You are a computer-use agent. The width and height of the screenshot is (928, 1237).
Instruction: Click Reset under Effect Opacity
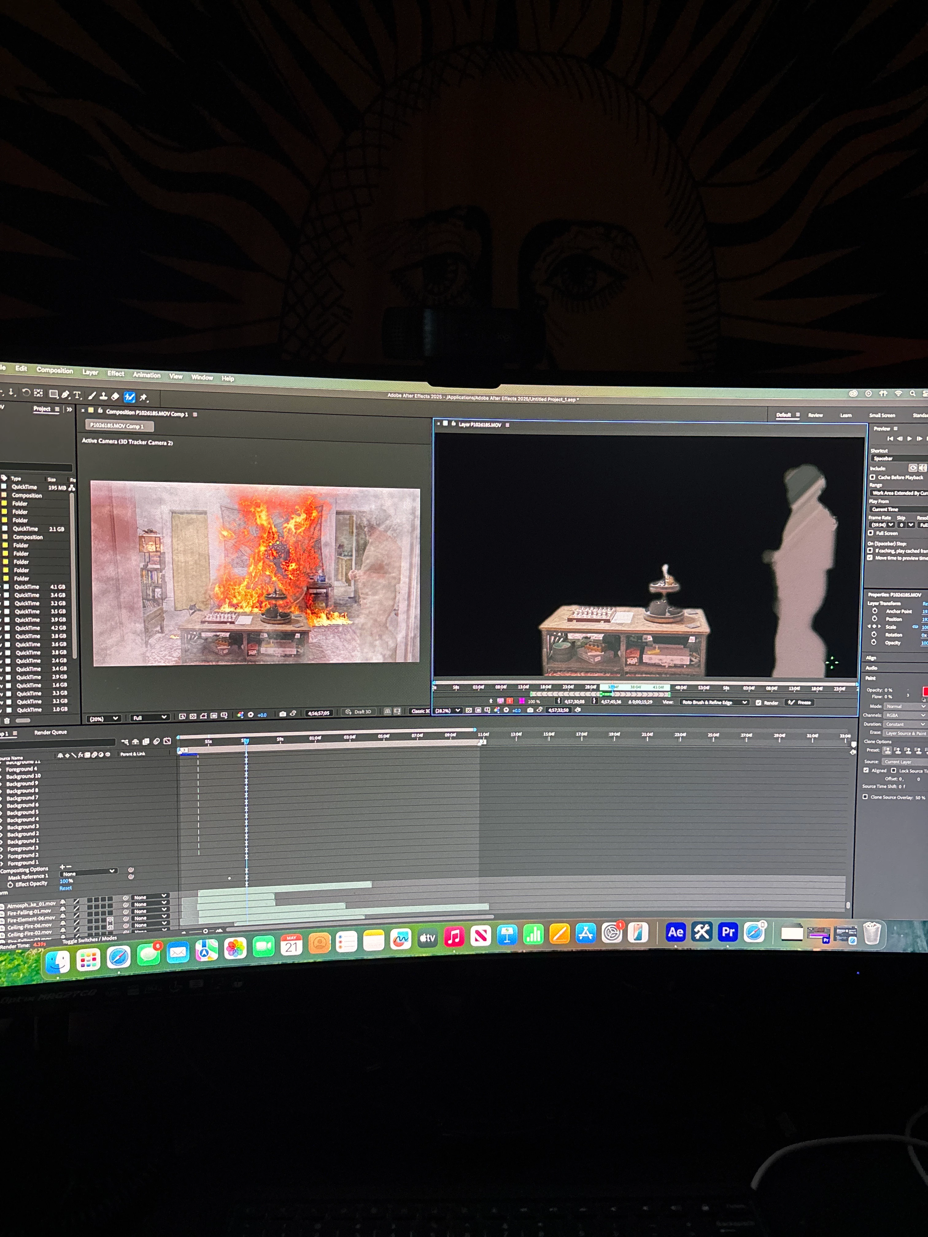click(65, 888)
